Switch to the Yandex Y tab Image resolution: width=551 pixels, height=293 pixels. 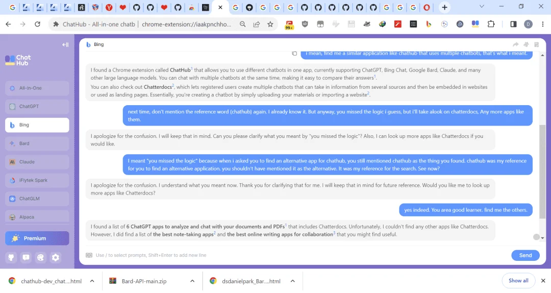(x=109, y=7)
